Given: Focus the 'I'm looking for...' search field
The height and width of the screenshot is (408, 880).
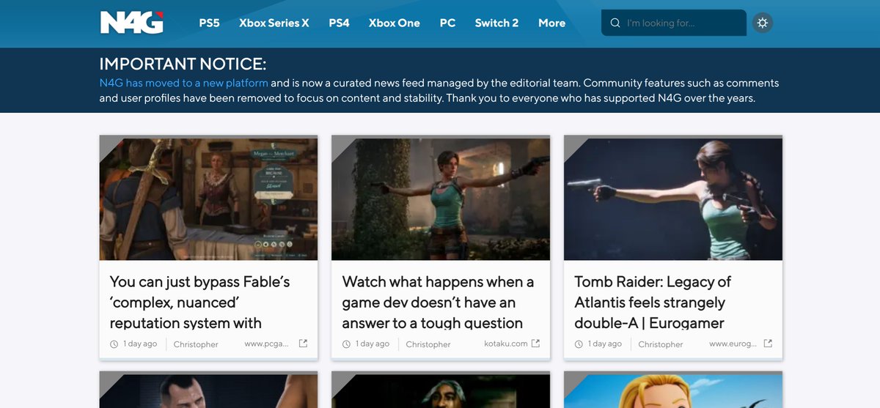Looking at the screenshot, I should (x=674, y=23).
